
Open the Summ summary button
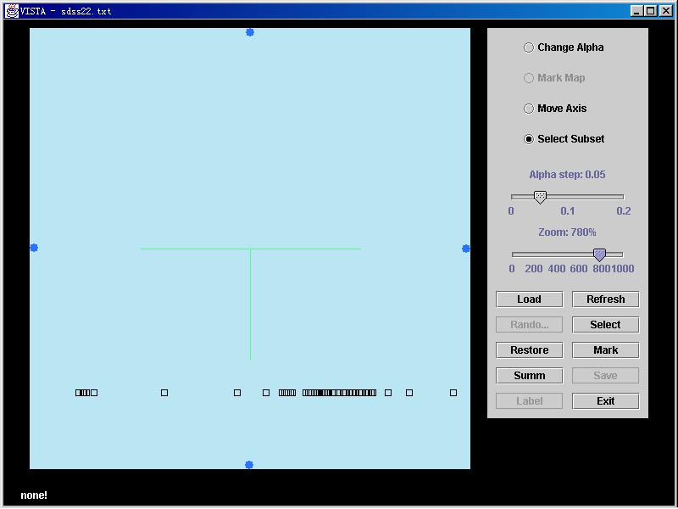tap(529, 376)
